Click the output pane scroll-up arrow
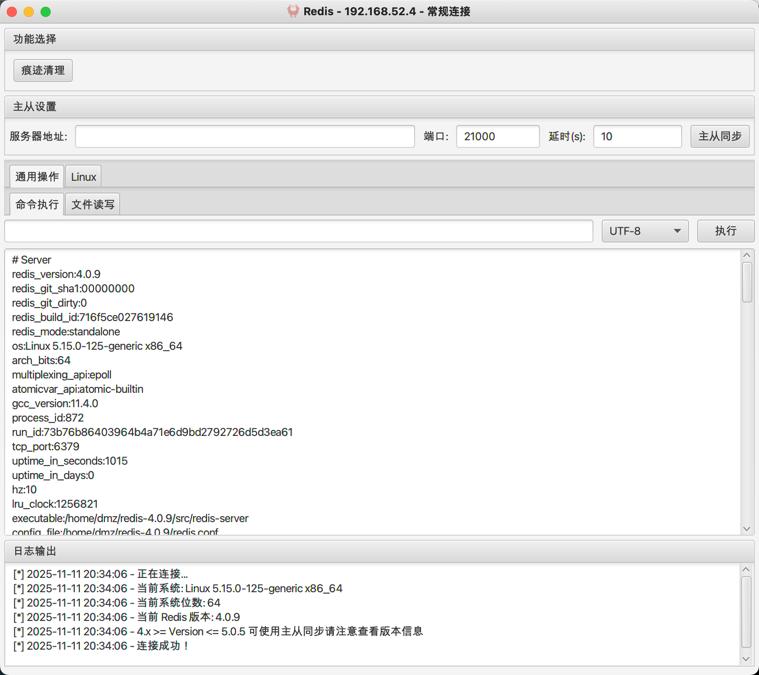Viewport: 759px width, 675px height. click(747, 255)
